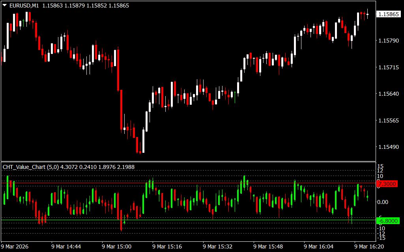404x252 pixels.
Task: Click the 9 Mar 16:20 time marker
Action: [x=369, y=246]
